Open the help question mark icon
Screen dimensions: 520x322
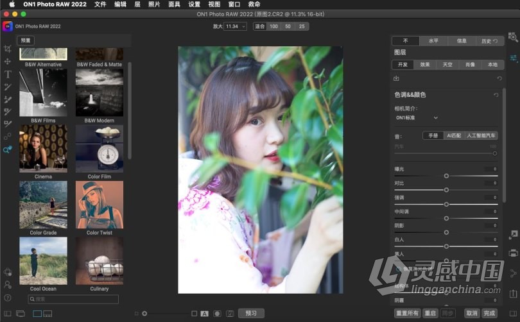coord(8,298)
